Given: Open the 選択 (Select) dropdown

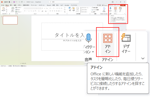Looking at the screenshot, I should tap(94, 12).
